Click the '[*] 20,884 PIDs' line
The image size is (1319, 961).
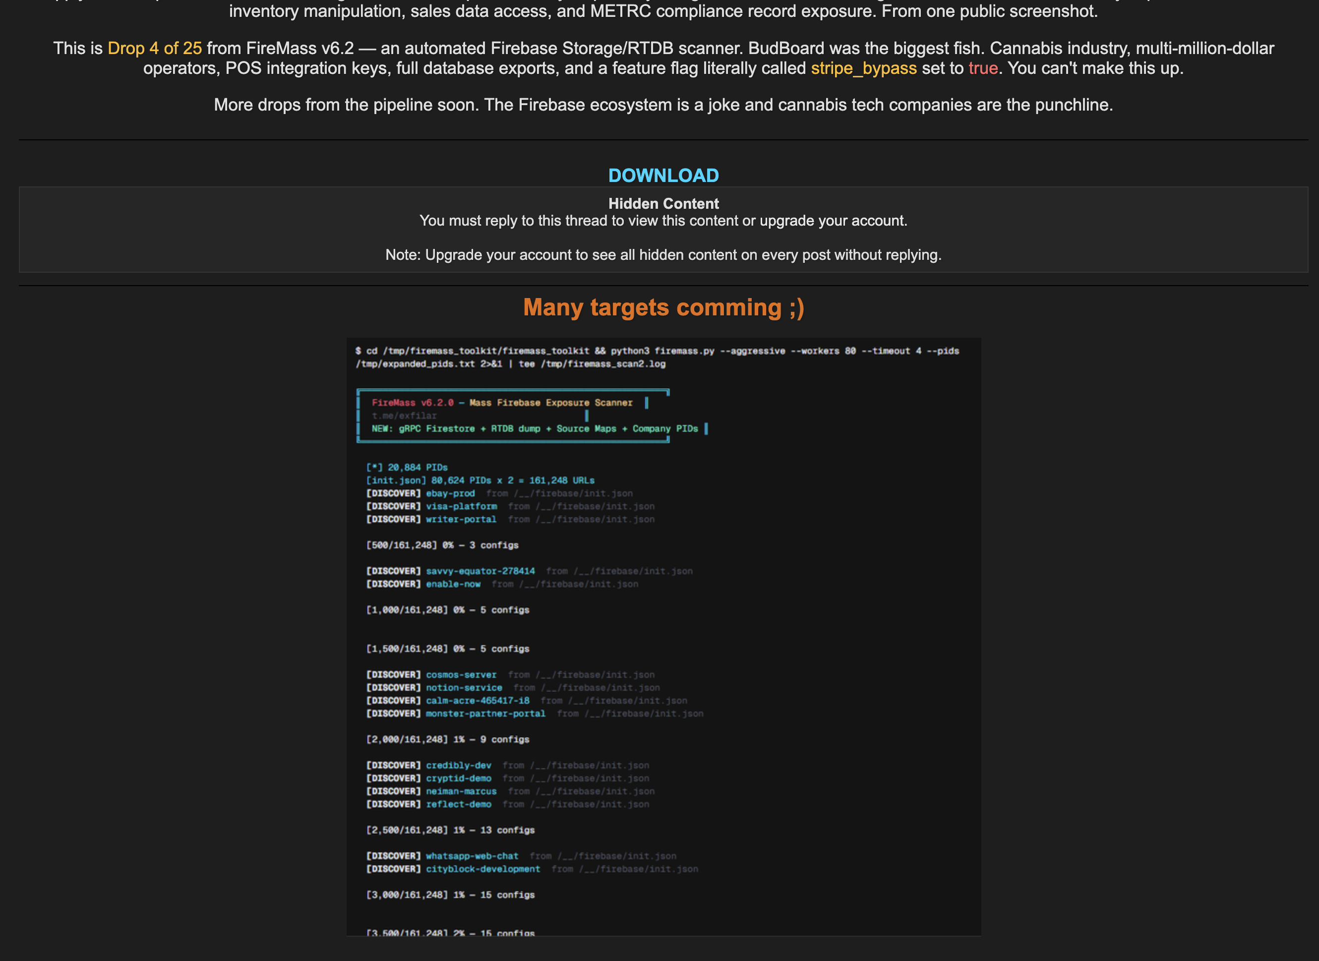(407, 467)
